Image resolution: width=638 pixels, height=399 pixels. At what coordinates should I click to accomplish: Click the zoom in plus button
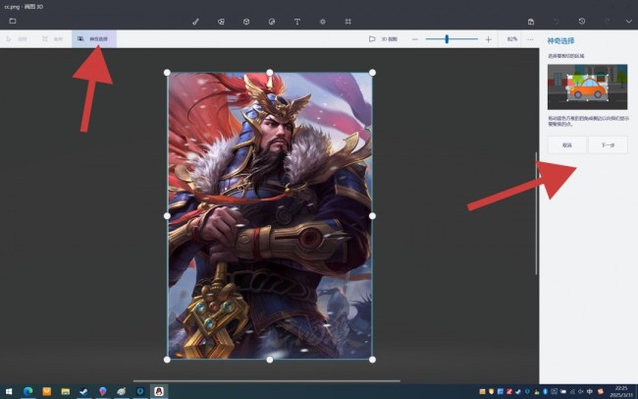pyautogui.click(x=488, y=39)
